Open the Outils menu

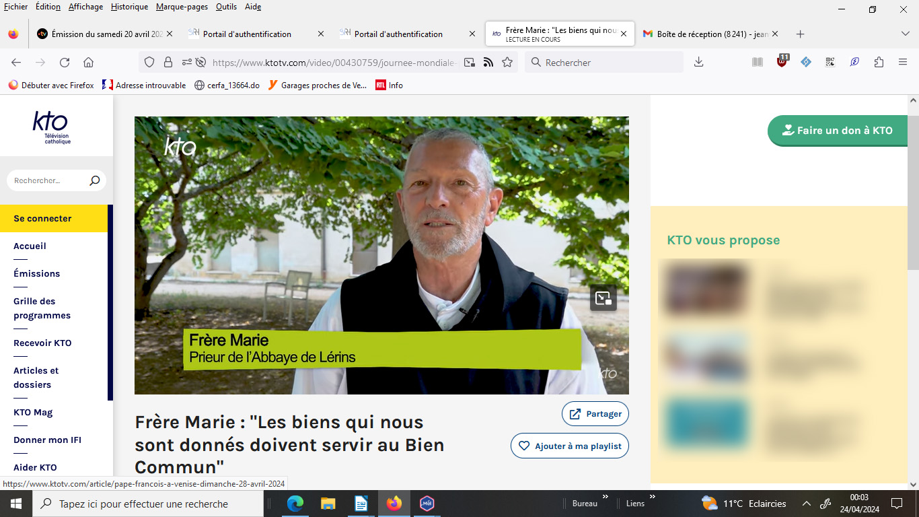pos(226,7)
